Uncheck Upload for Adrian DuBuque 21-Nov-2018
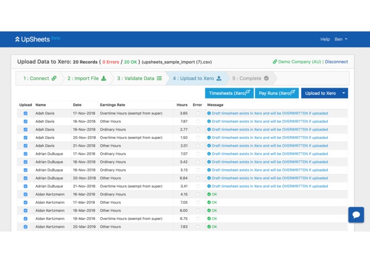This screenshot has width=370, height=263. click(26, 186)
